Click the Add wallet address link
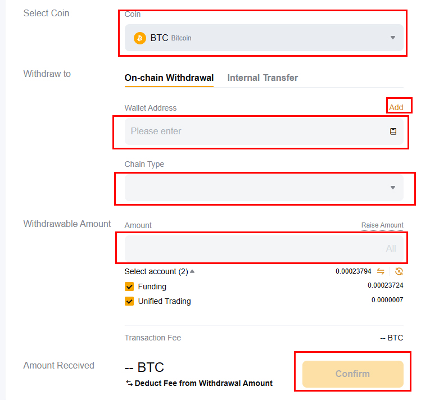The width and height of the screenshot is (421, 400). coord(396,107)
